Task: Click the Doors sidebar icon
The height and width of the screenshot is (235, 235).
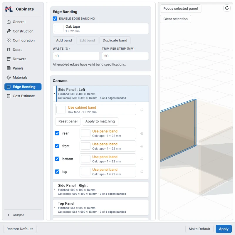Action: coord(9,50)
